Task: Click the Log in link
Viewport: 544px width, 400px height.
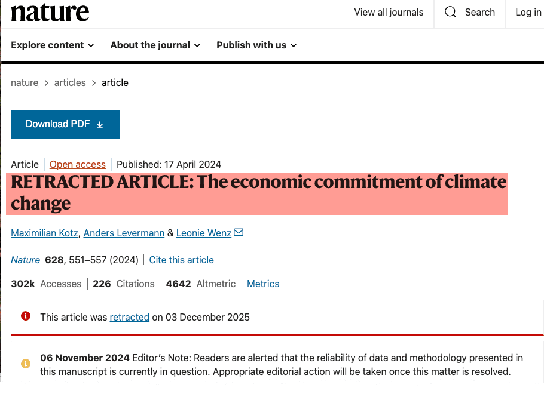Action: [x=528, y=13]
